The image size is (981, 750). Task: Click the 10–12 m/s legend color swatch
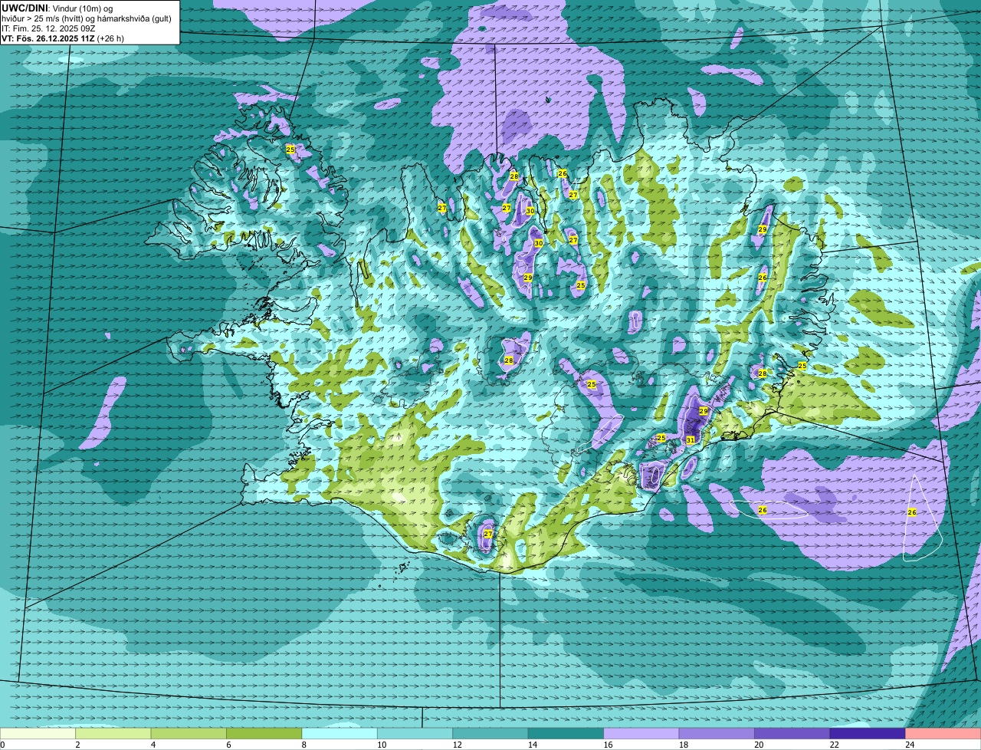tap(415, 734)
